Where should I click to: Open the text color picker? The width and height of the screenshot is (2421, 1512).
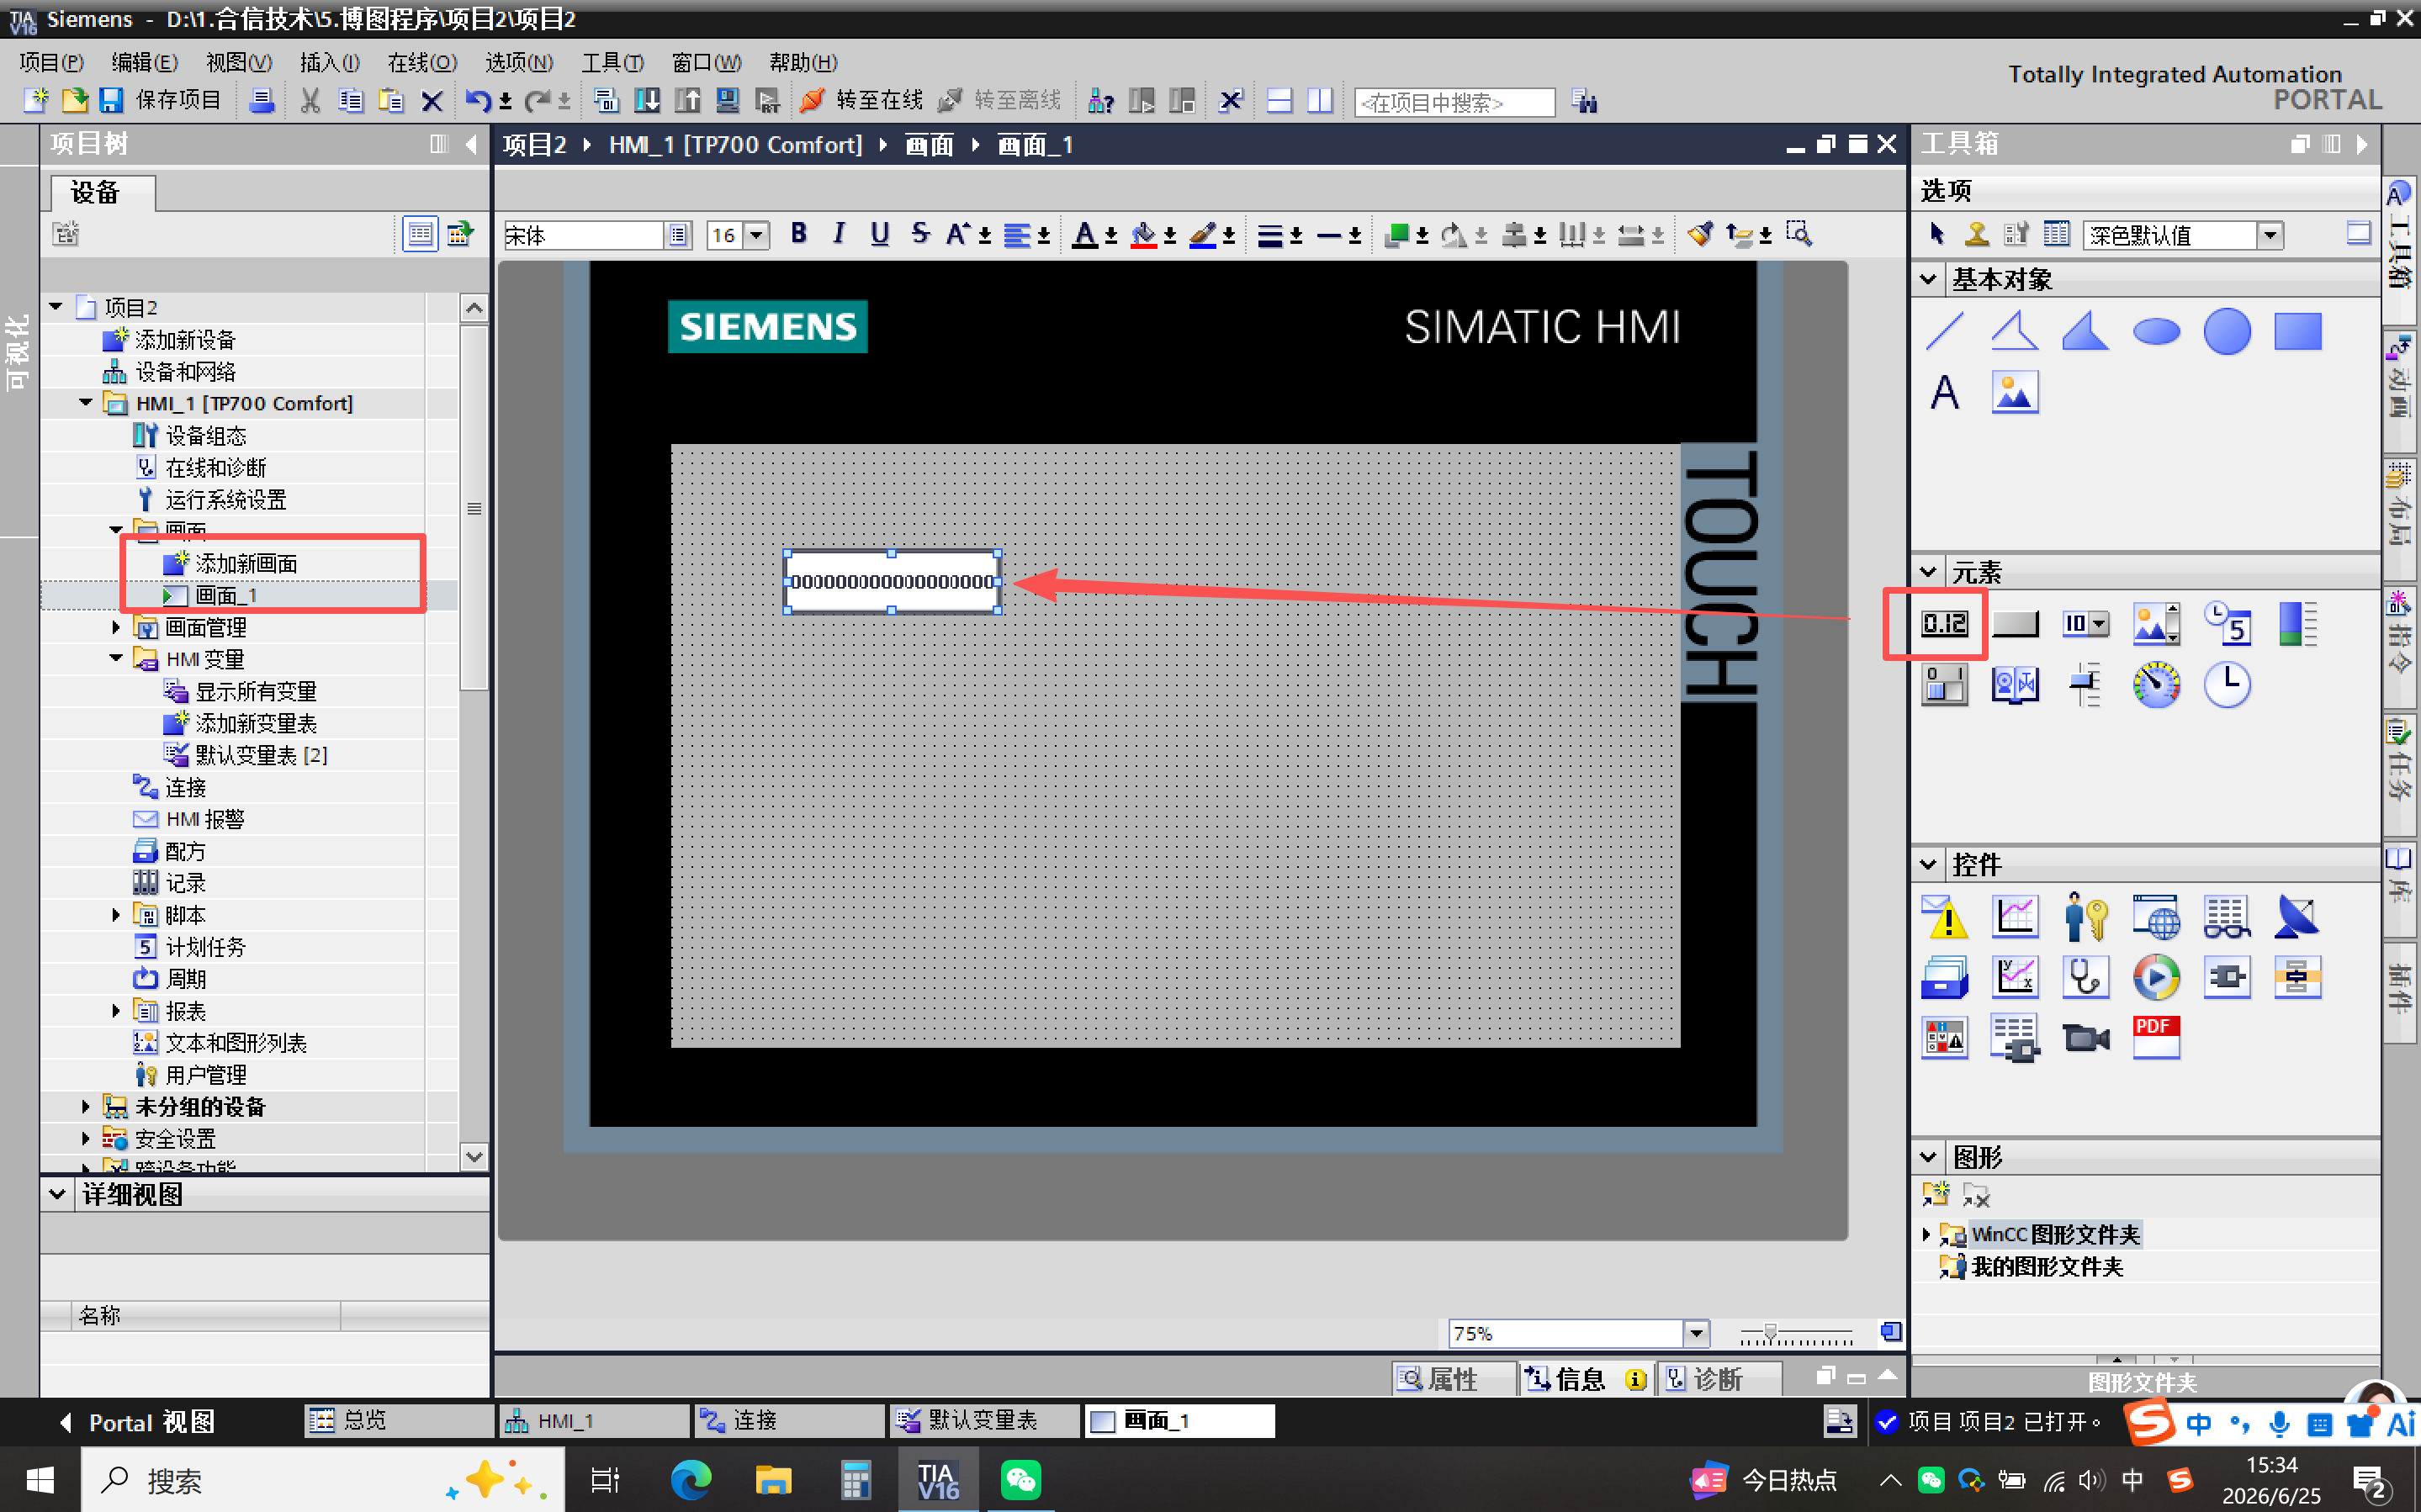(1084, 235)
